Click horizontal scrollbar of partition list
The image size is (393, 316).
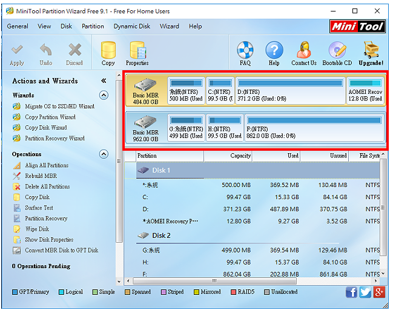pyautogui.click(x=214, y=281)
